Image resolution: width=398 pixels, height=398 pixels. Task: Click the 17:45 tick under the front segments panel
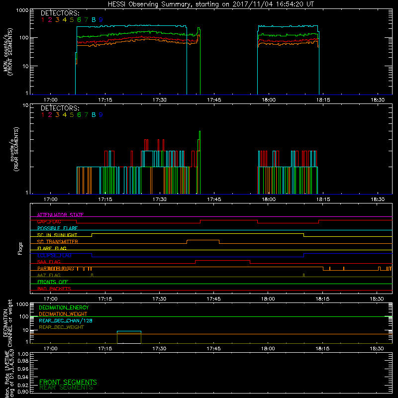[x=214, y=100]
